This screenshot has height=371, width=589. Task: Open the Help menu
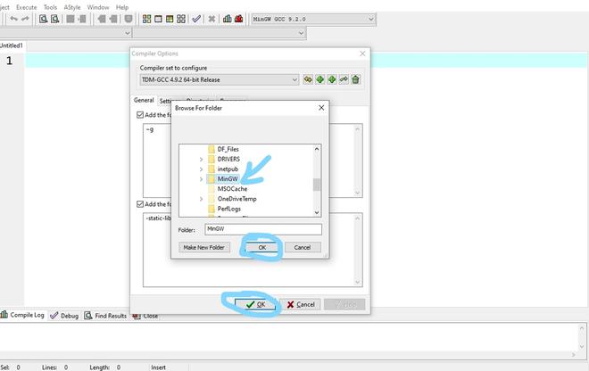[x=122, y=7]
